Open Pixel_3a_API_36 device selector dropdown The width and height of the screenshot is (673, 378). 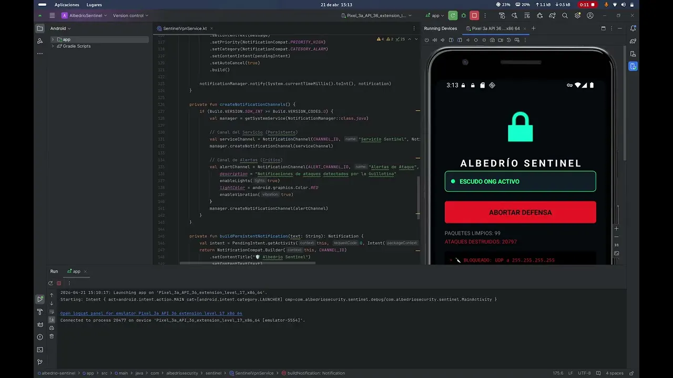(376, 16)
